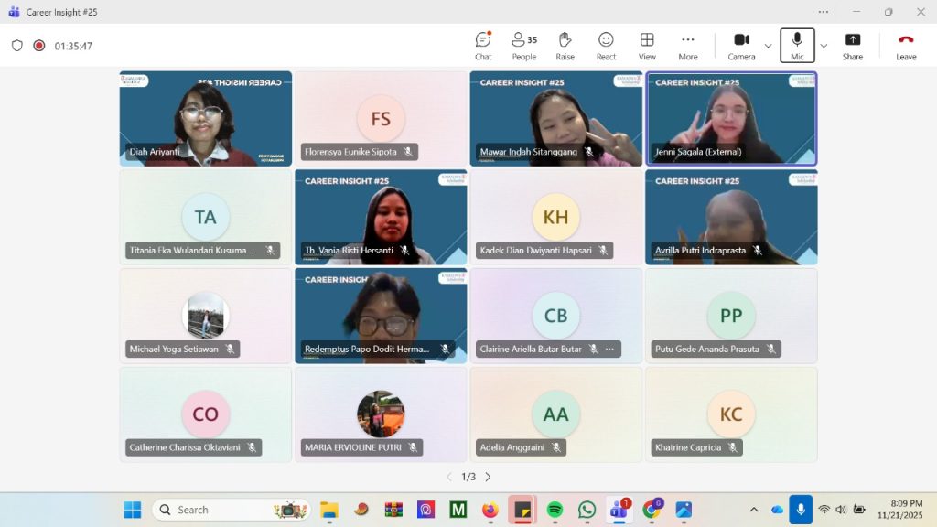Image resolution: width=937 pixels, height=527 pixels.
Task: Go to next participant page
Action: tap(488, 477)
